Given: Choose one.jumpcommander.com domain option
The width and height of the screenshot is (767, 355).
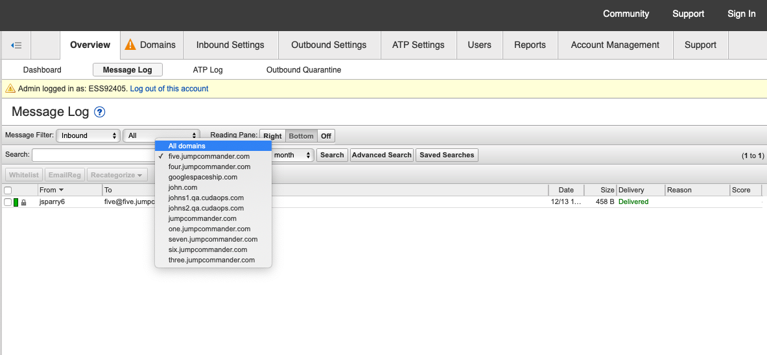Looking at the screenshot, I should pyautogui.click(x=213, y=229).
